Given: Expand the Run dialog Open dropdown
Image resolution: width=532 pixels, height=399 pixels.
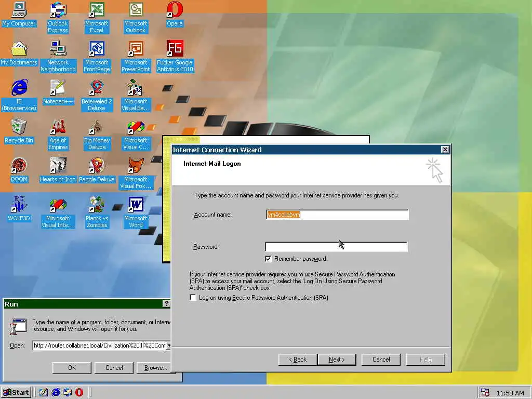Looking at the screenshot, I should pyautogui.click(x=169, y=345).
